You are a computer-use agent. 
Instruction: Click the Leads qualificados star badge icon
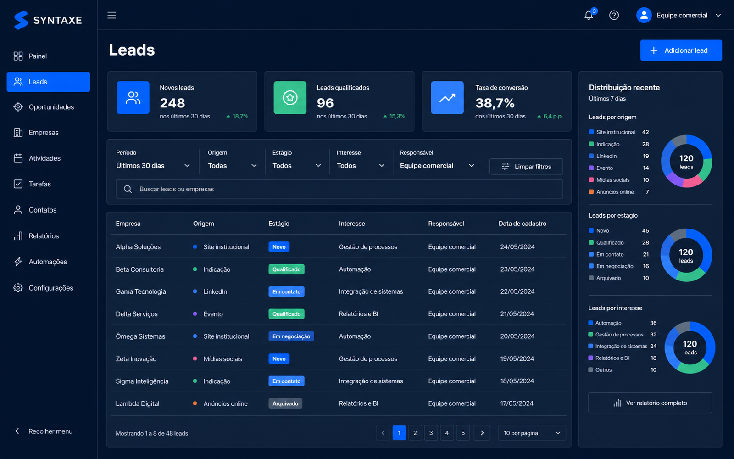290,97
